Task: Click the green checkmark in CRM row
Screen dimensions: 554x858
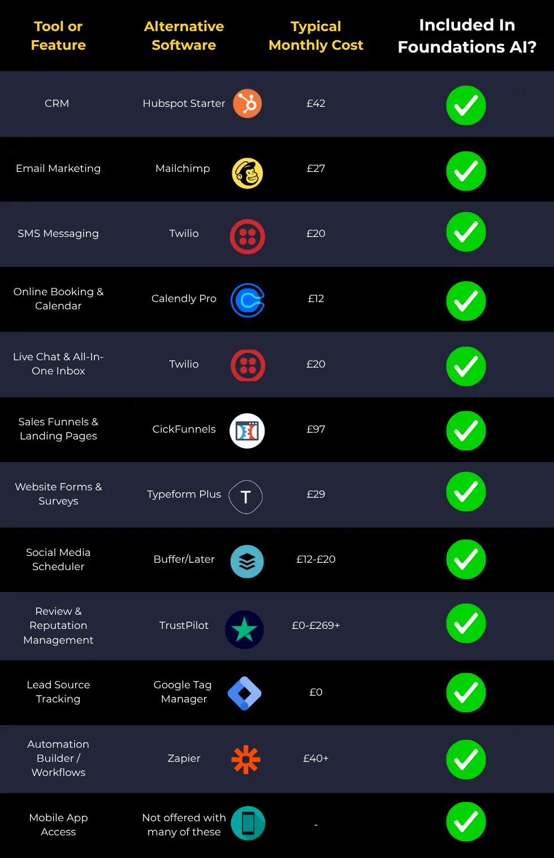Action: tap(466, 105)
